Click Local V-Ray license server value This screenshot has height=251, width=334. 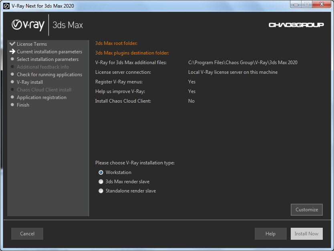click(233, 72)
